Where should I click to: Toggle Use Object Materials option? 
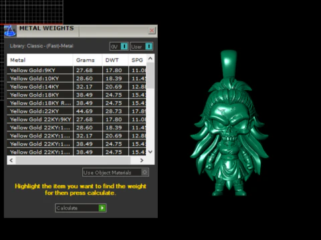[x=116, y=173]
